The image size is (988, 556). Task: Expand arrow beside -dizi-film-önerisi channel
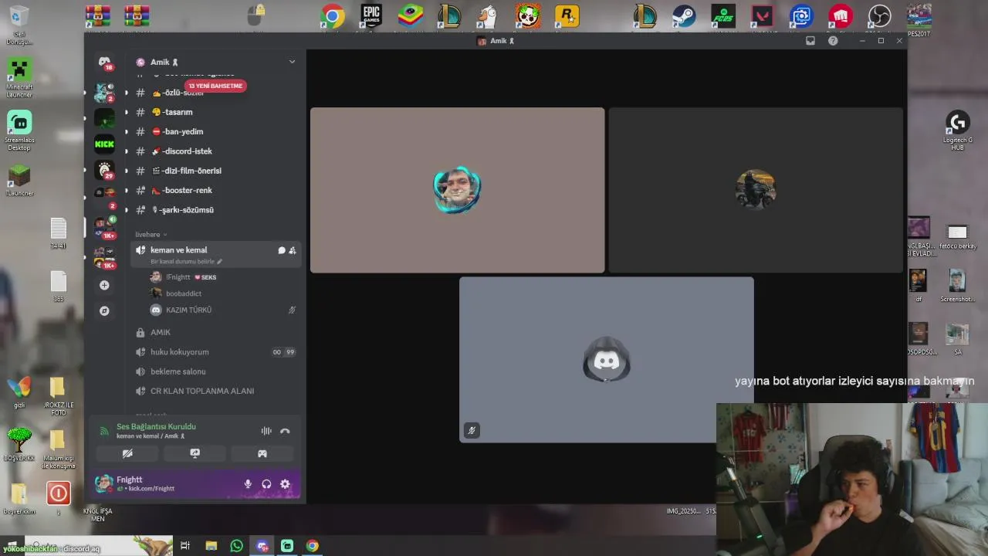(127, 171)
